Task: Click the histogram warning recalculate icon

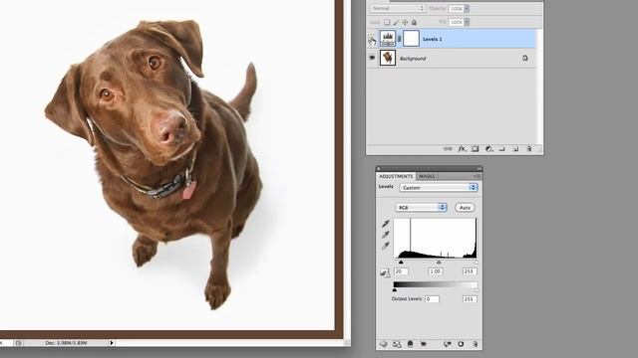Action: coord(385,272)
